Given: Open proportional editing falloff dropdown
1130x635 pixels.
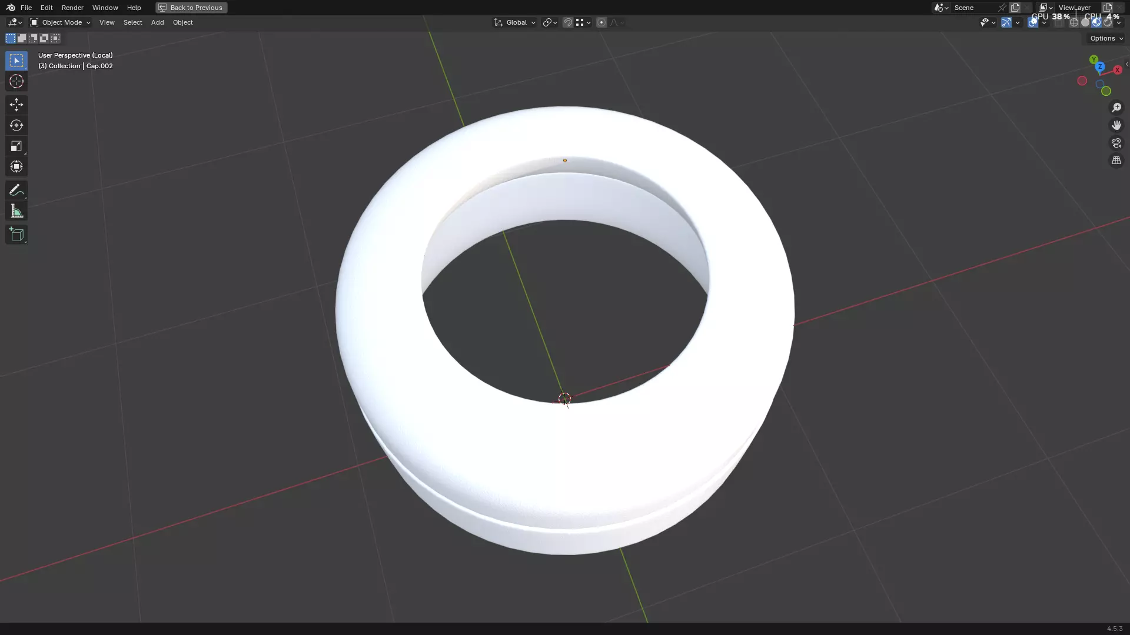Looking at the screenshot, I should click(617, 22).
